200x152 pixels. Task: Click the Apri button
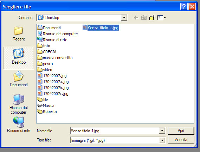[181, 131]
